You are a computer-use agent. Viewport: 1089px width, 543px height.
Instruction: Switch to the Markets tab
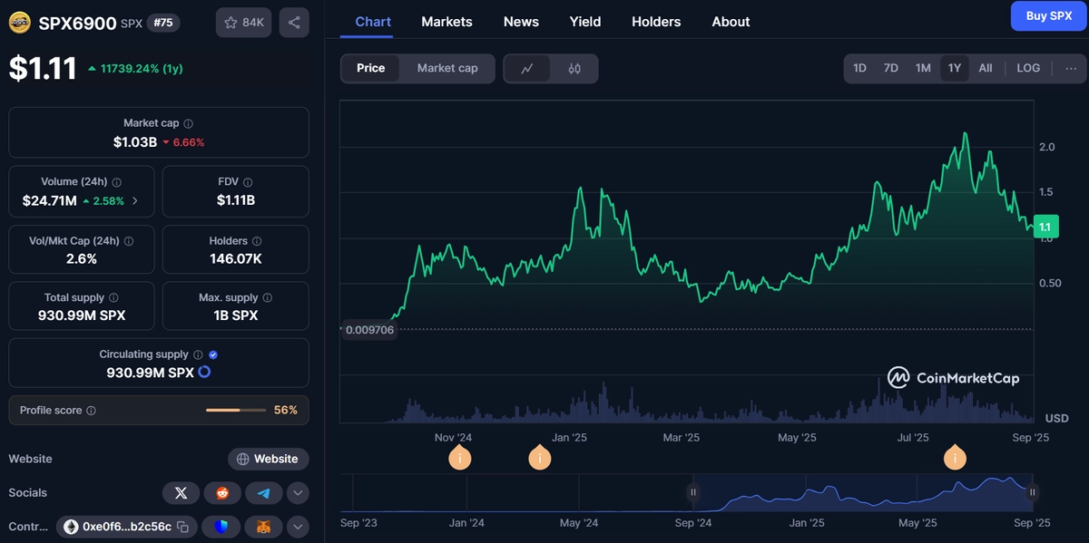(446, 22)
